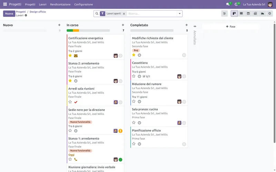Star the Stanza 1: arredamento task

(x=70, y=159)
